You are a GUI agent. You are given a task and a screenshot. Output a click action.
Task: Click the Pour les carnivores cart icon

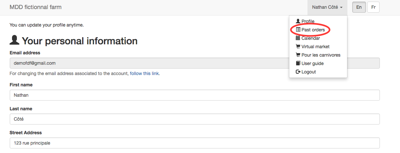pyautogui.click(x=298, y=55)
